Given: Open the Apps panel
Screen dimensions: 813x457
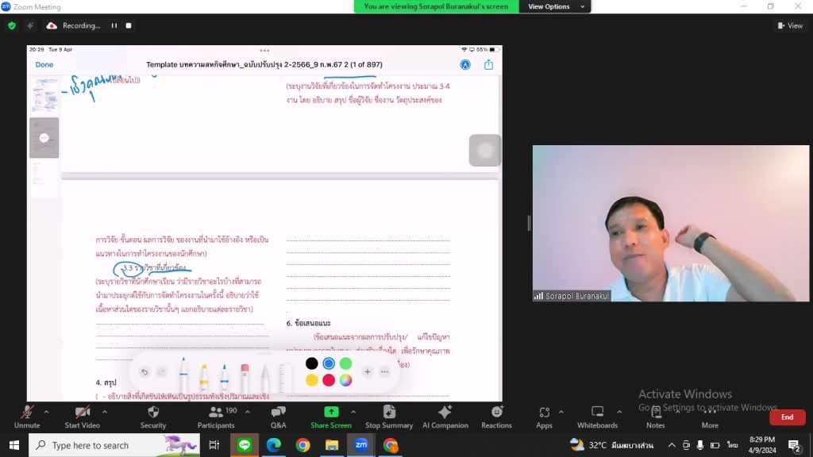Looking at the screenshot, I should (x=544, y=417).
